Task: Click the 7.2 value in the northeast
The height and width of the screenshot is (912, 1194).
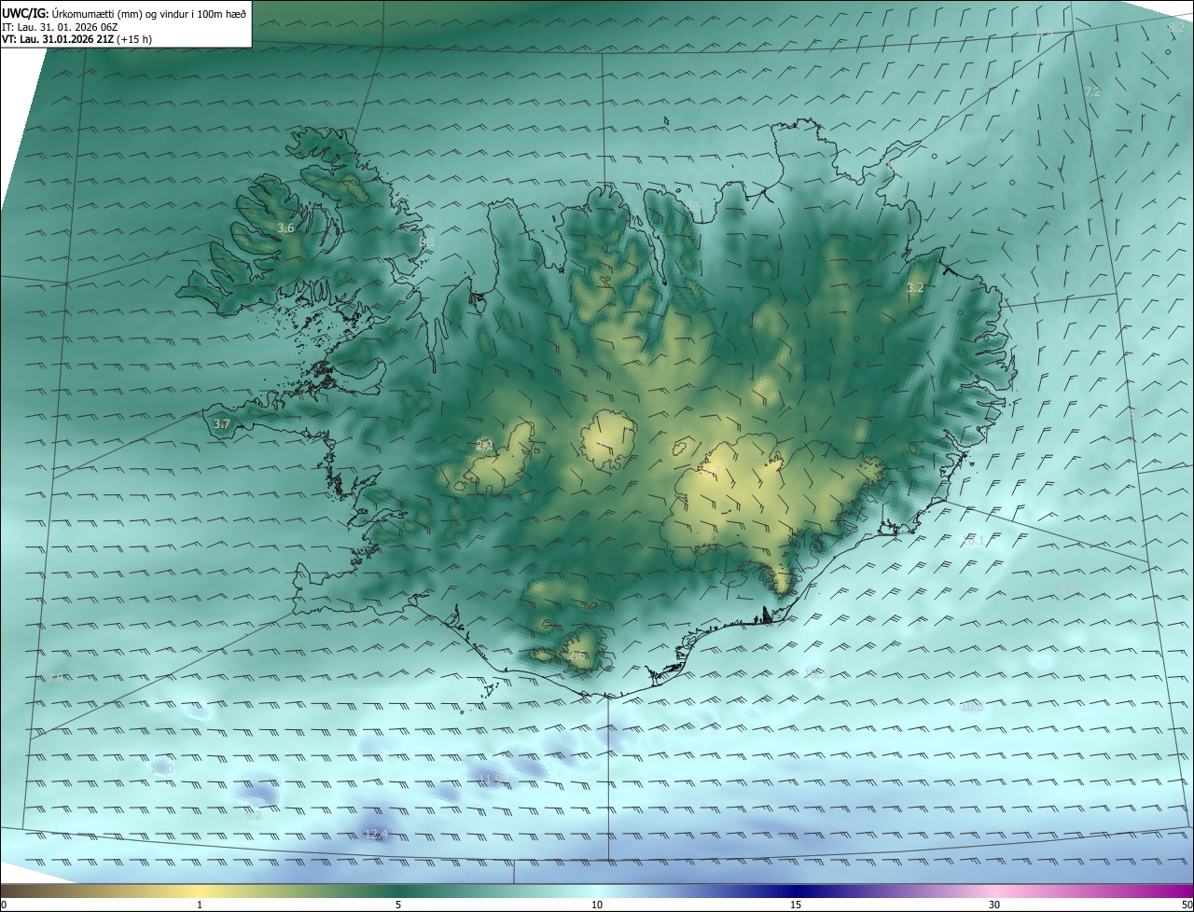Action: point(1092,91)
